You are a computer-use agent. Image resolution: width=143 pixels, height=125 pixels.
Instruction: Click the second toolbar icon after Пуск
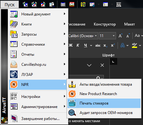(34, 4)
